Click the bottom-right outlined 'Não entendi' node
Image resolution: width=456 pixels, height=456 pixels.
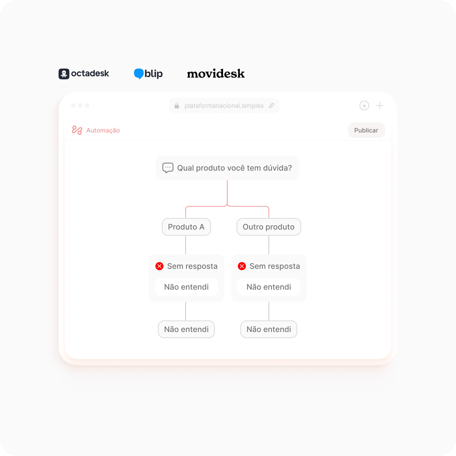[x=269, y=329]
